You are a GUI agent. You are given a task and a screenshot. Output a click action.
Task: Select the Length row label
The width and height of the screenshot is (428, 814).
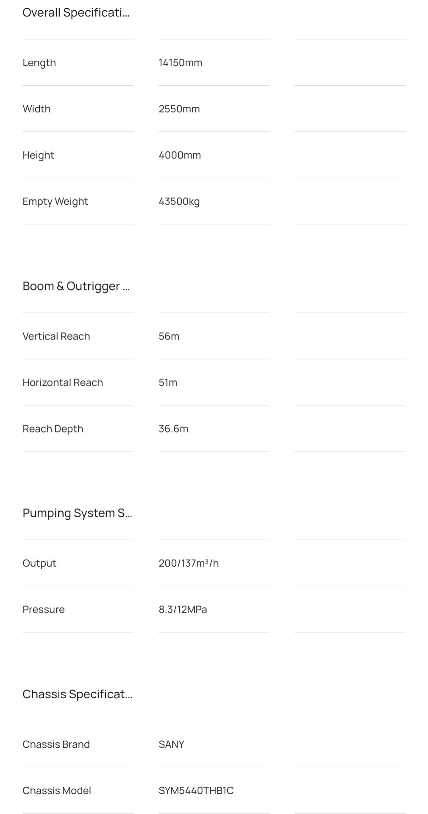click(39, 63)
